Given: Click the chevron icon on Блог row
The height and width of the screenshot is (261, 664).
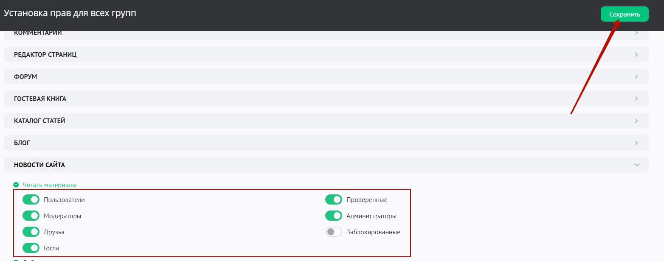Looking at the screenshot, I should pyautogui.click(x=636, y=143).
